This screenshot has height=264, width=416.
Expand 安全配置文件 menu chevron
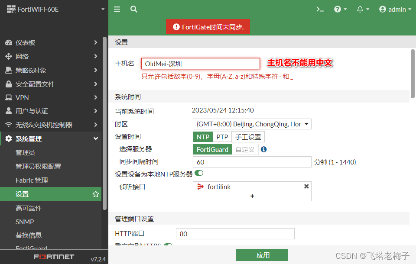click(x=96, y=84)
